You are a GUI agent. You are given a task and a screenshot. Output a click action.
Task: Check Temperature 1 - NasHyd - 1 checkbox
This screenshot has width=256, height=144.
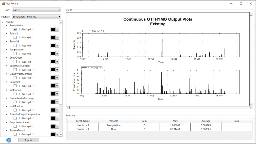pos(15,53)
